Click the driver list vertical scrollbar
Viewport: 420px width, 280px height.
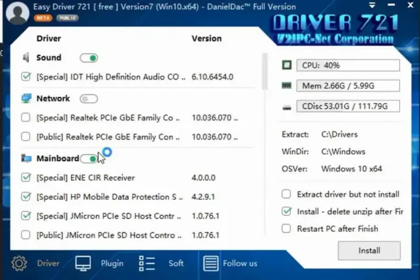point(265,71)
